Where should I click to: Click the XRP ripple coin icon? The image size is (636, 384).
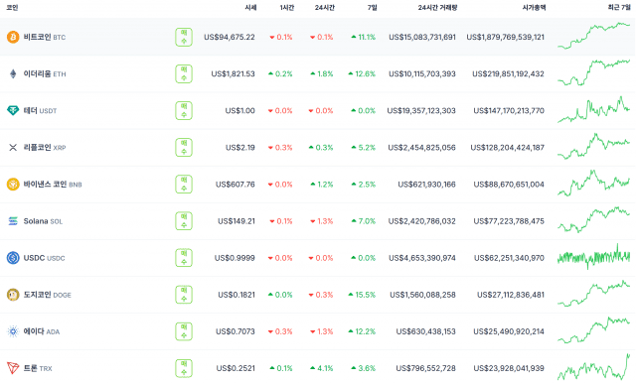[x=13, y=148]
